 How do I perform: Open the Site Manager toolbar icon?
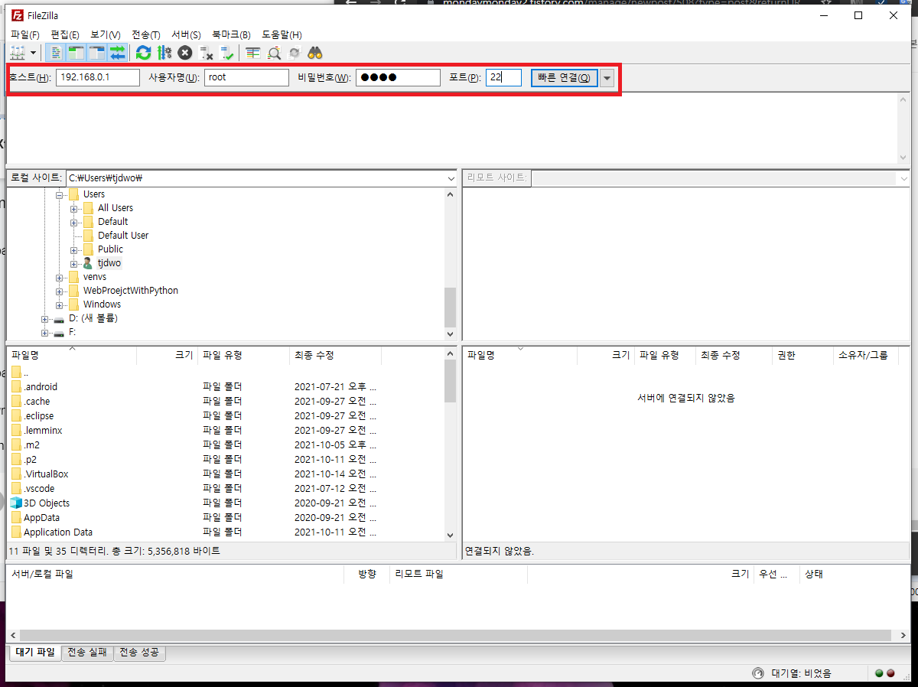click(x=18, y=53)
